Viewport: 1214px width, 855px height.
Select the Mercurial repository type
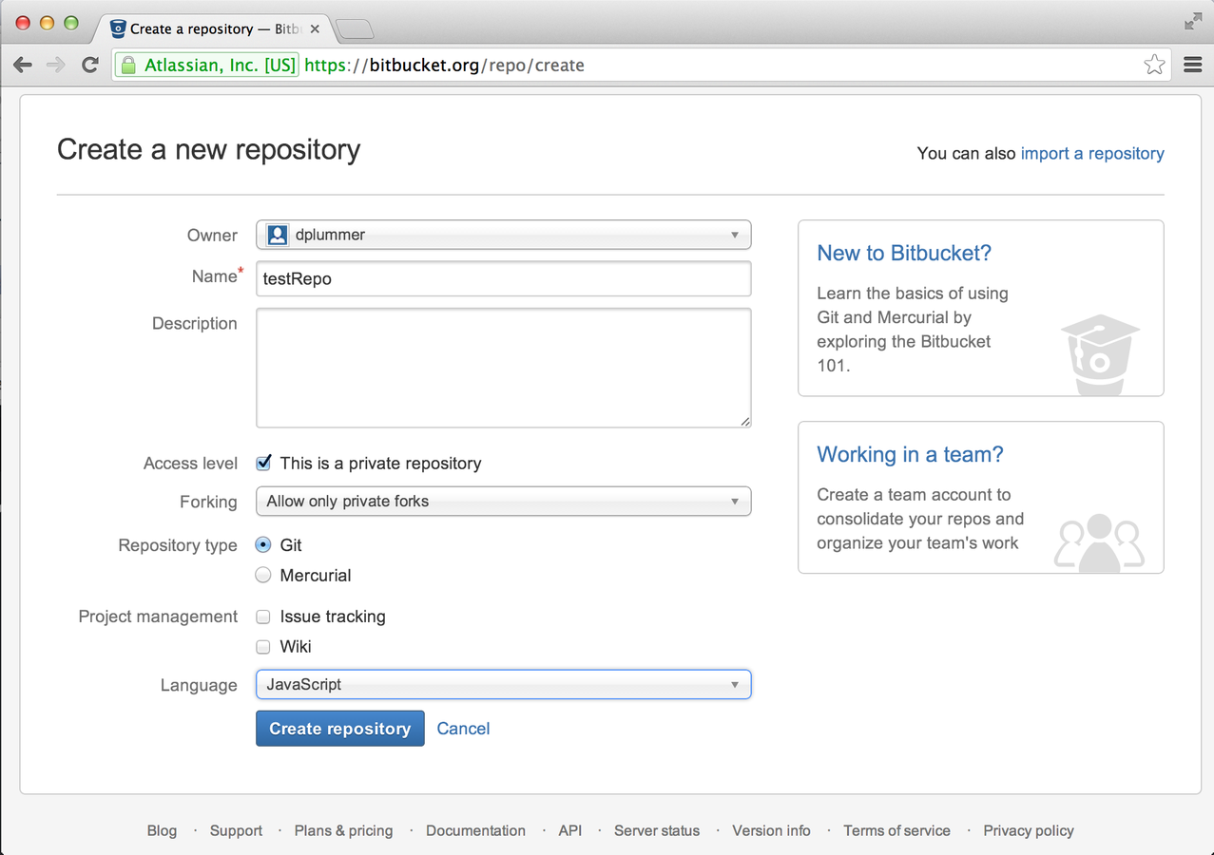click(263, 575)
